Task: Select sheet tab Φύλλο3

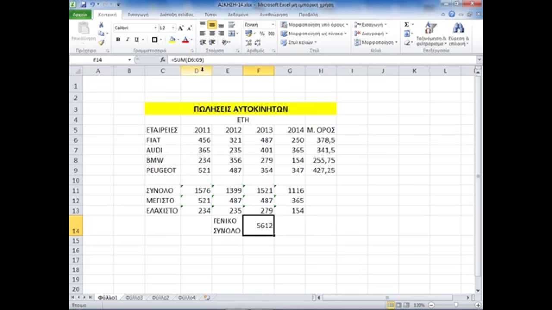Action: [134, 298]
